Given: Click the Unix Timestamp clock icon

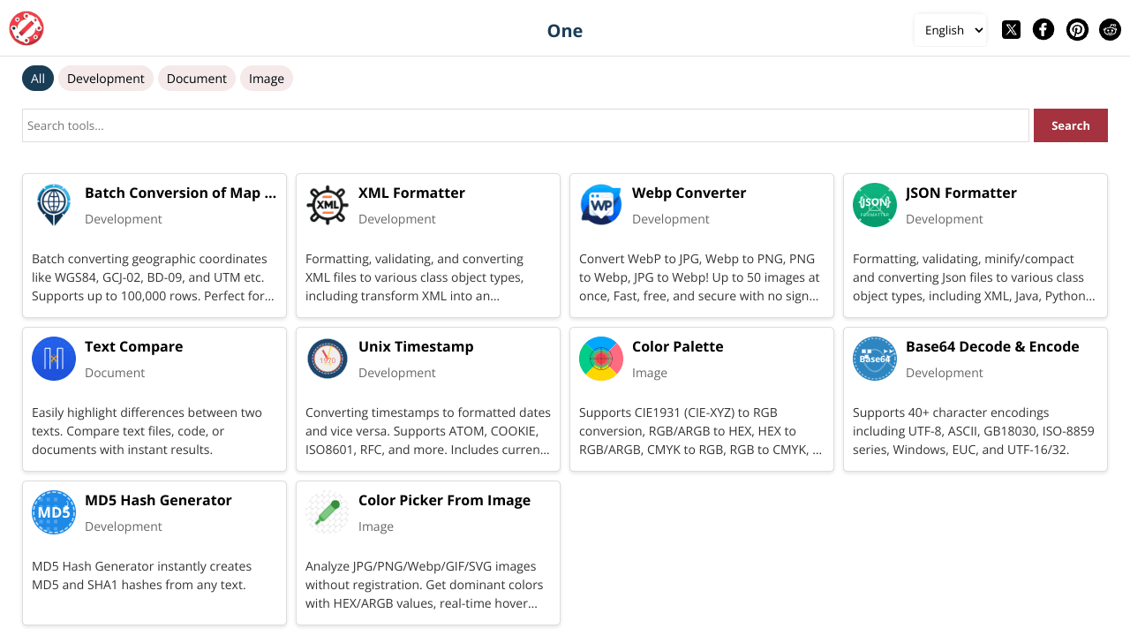Looking at the screenshot, I should [328, 359].
